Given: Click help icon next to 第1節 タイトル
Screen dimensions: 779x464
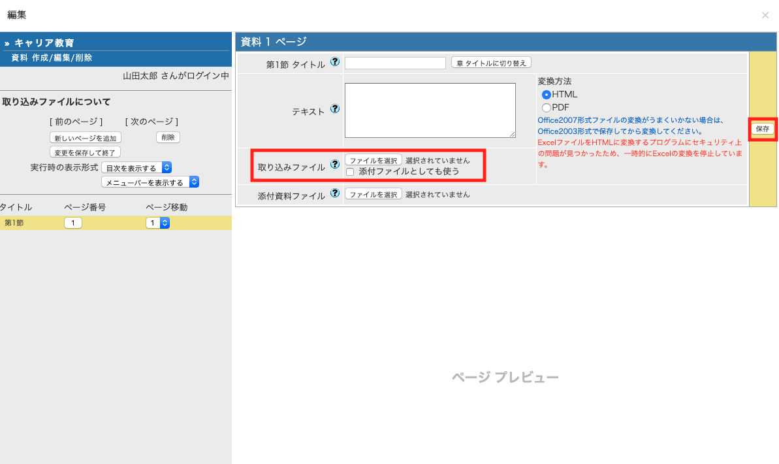Looking at the screenshot, I should point(335,62).
